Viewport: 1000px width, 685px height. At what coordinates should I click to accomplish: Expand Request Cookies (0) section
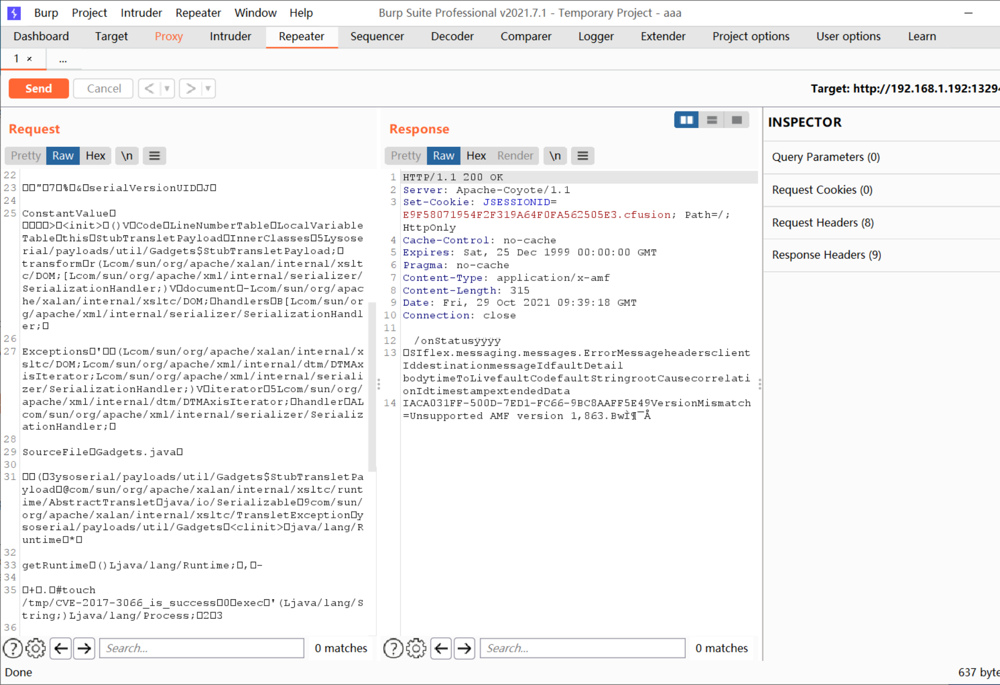882,190
